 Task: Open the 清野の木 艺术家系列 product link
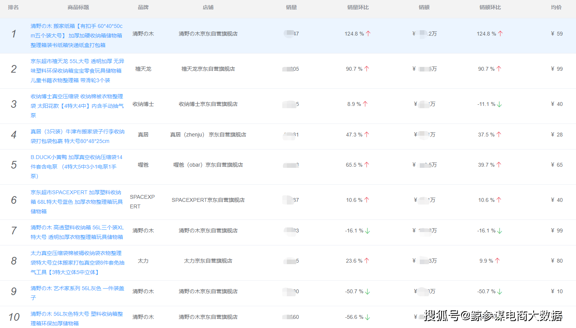(77, 293)
